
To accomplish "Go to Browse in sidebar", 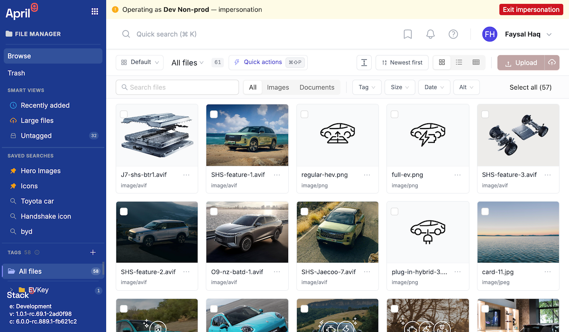I will [x=53, y=56].
